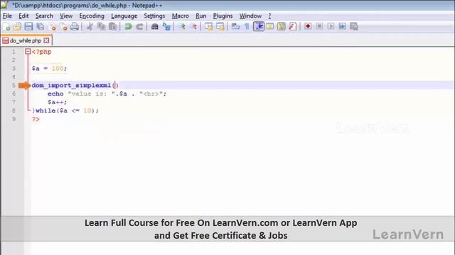Close the do_while.php tab
Screen dimensions: 455x255
[46, 40]
